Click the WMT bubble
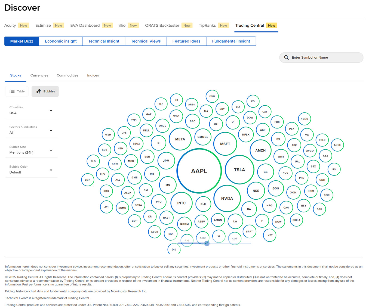This screenshot has width=381, height=308. pyautogui.click(x=281, y=157)
